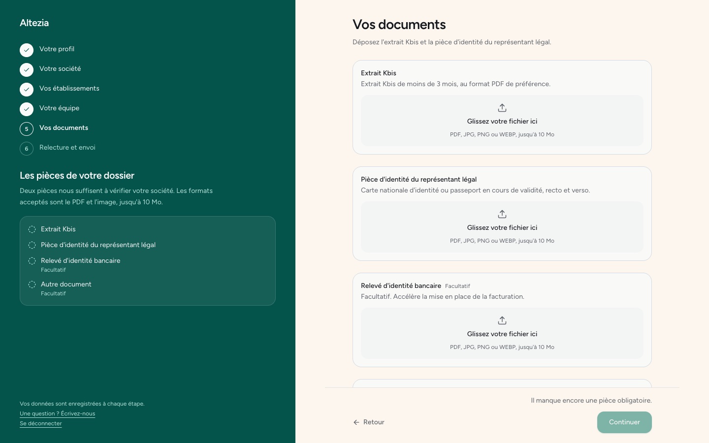Click the checkmark icon beside Votre profil

(27, 50)
